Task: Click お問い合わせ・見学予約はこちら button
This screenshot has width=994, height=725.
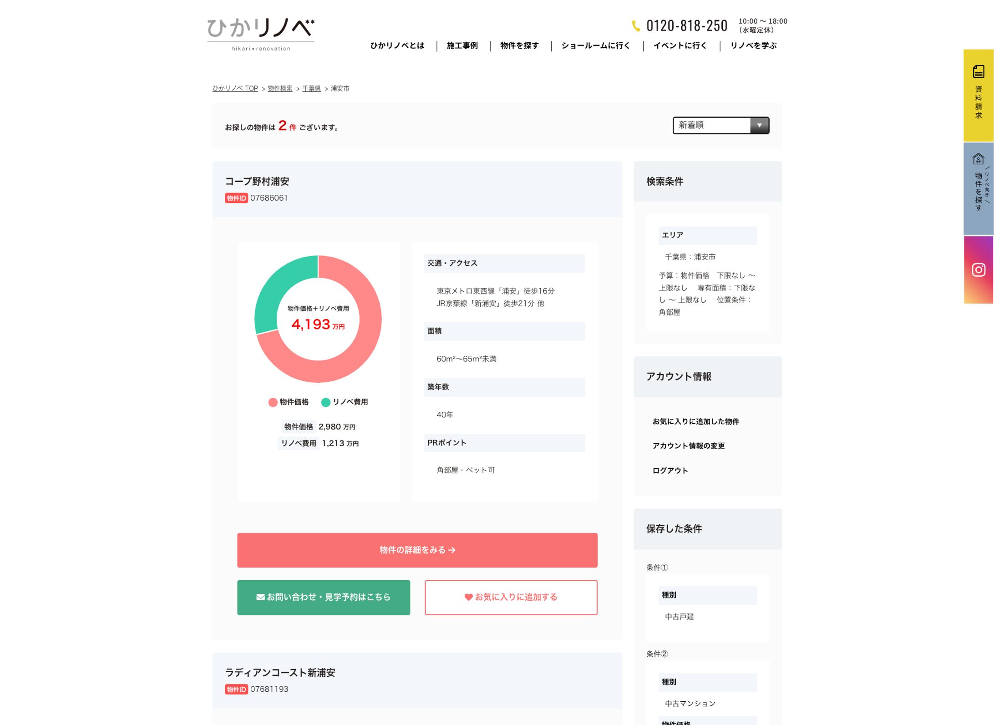Action: [x=323, y=597]
